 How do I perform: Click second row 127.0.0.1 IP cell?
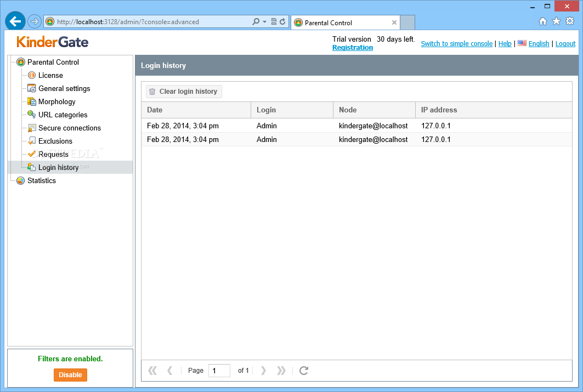pyautogui.click(x=436, y=139)
